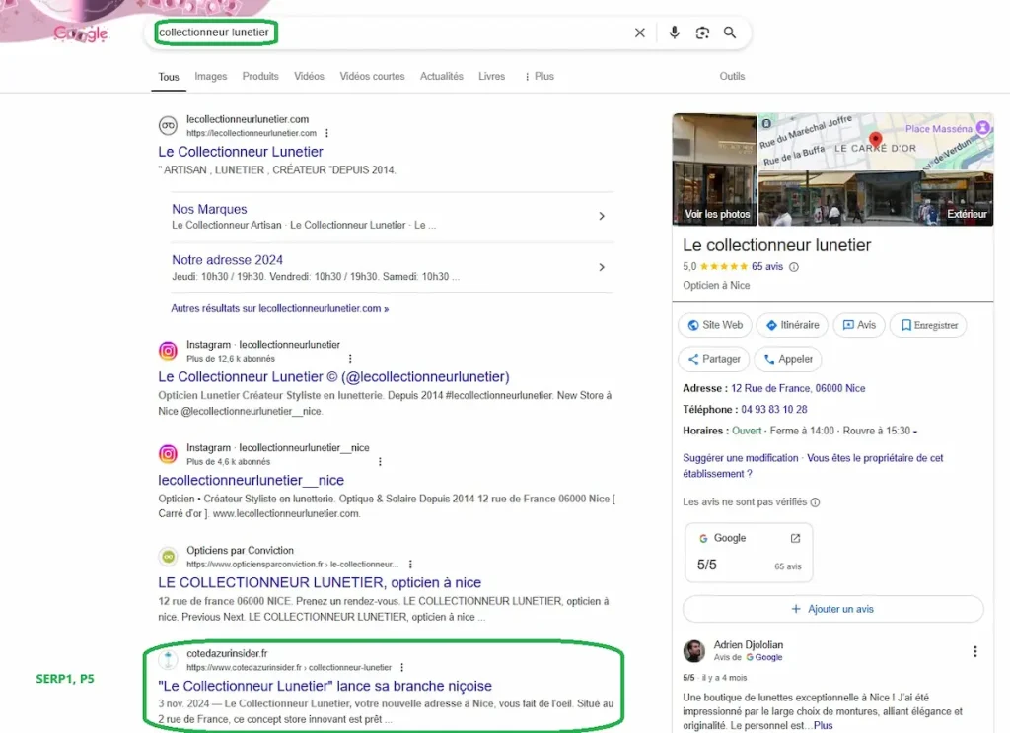
Task: Expand opening hours dropdown arrow
Action: tap(915, 432)
